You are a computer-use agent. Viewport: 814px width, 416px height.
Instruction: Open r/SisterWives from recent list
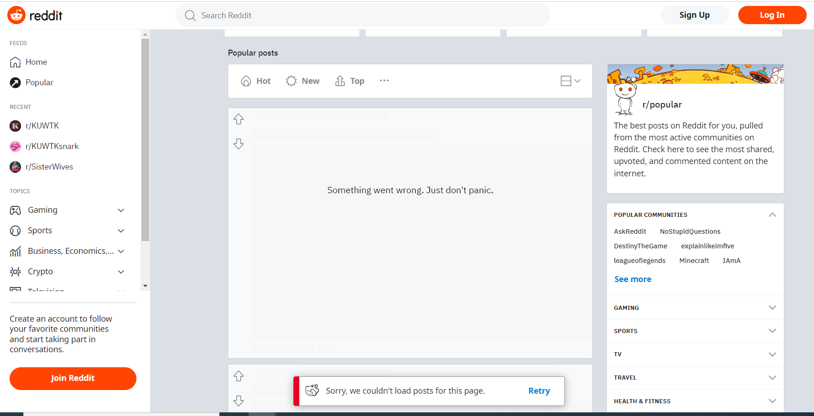coord(49,167)
